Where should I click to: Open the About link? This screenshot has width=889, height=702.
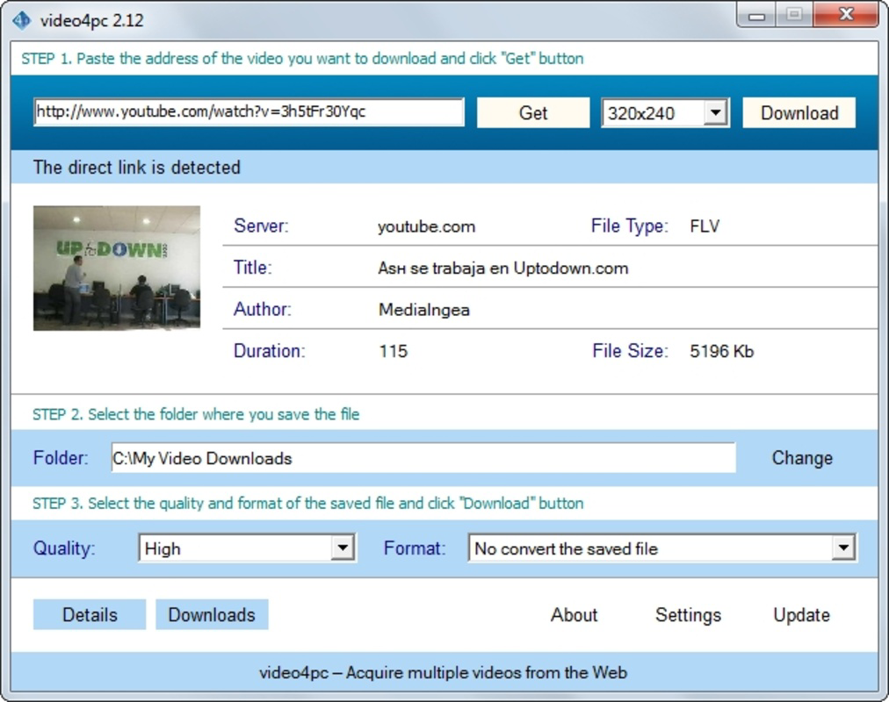574,615
